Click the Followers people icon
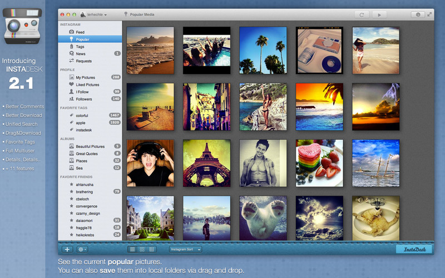Image resolution: width=445 pixels, height=278 pixels. tap(72, 99)
